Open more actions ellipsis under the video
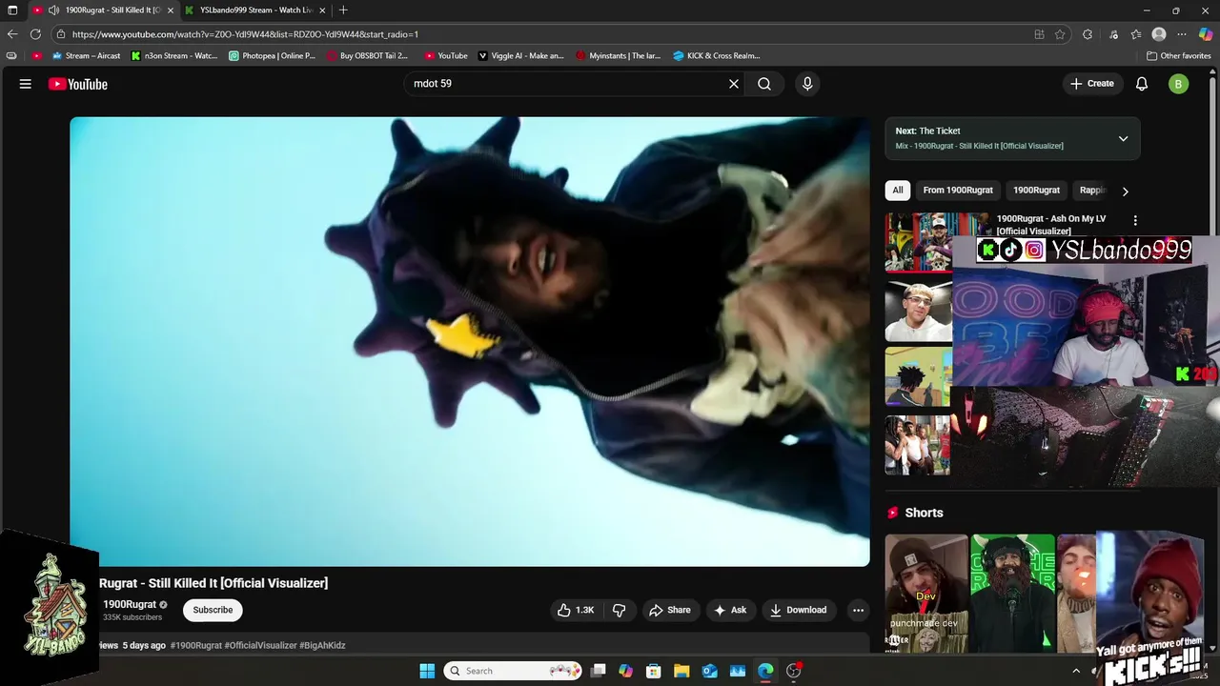 point(858,610)
